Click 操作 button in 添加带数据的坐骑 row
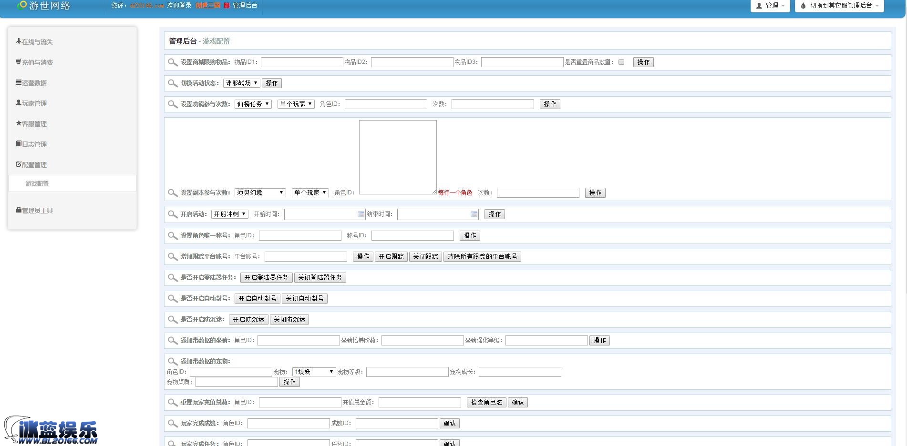The image size is (907, 446). pos(599,340)
